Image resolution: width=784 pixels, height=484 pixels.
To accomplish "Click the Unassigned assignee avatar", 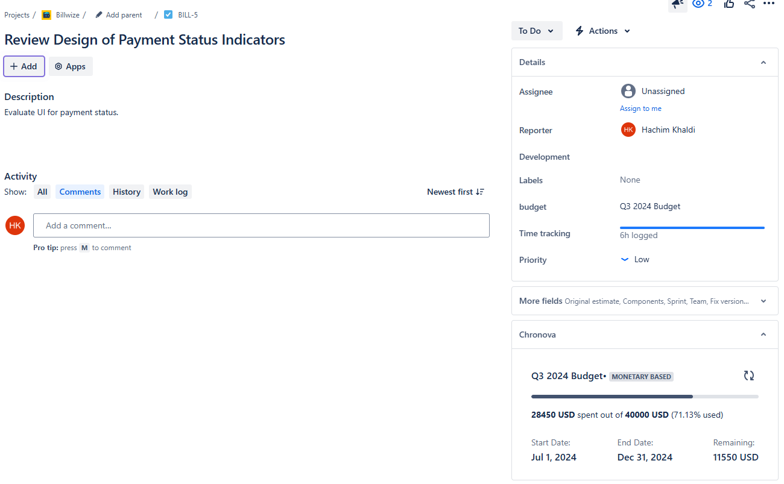I will click(x=628, y=92).
